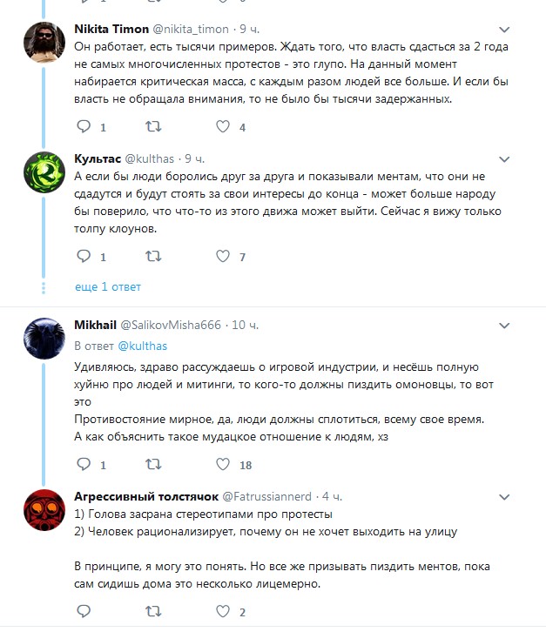Open the @kulthas mention link
Screen dimensions: 546x632
142,346
